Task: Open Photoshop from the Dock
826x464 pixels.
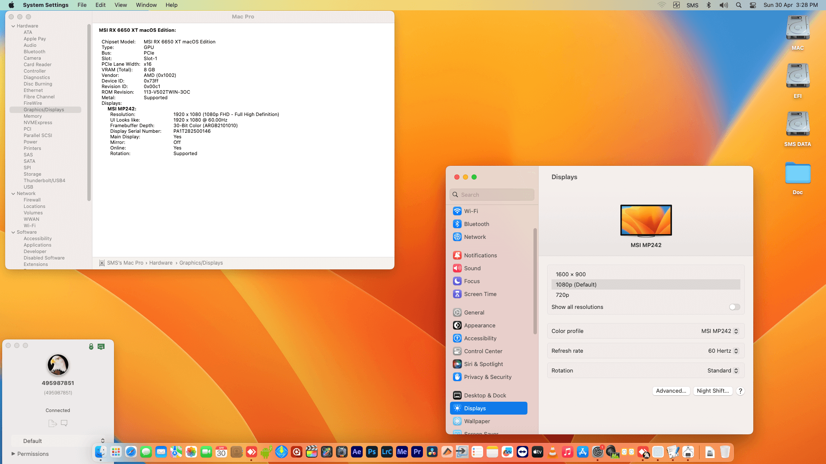Action: click(x=372, y=452)
